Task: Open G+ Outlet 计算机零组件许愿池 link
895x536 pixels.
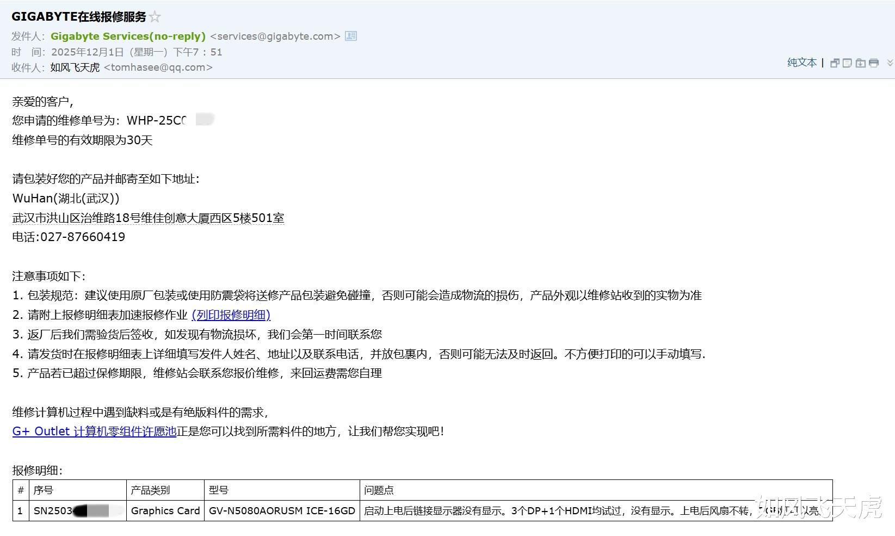Action: 94,432
